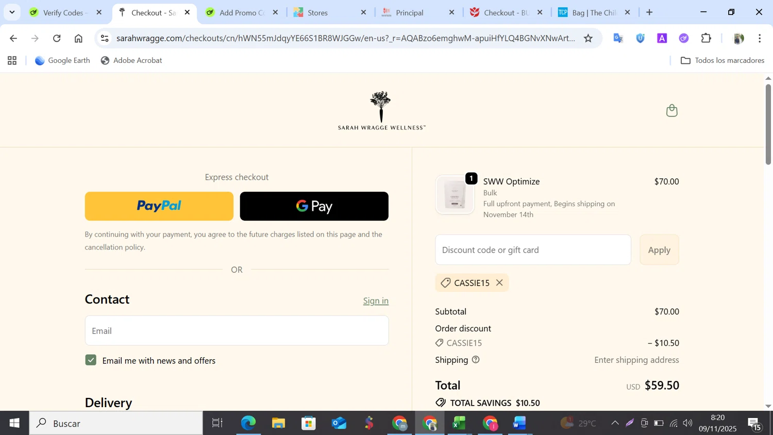View site information icon in address bar
Image resolution: width=773 pixels, height=435 pixels.
click(105, 38)
